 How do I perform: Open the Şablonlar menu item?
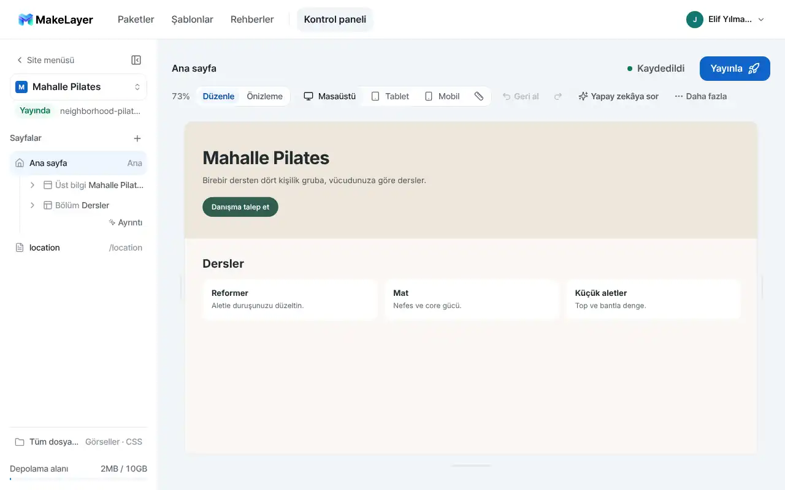click(x=193, y=20)
